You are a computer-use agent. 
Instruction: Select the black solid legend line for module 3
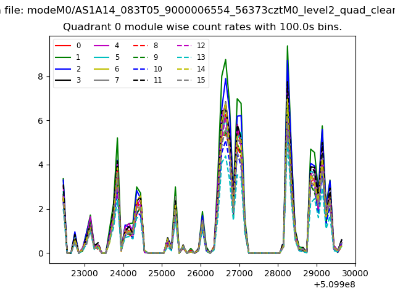pyautogui.click(x=62, y=81)
